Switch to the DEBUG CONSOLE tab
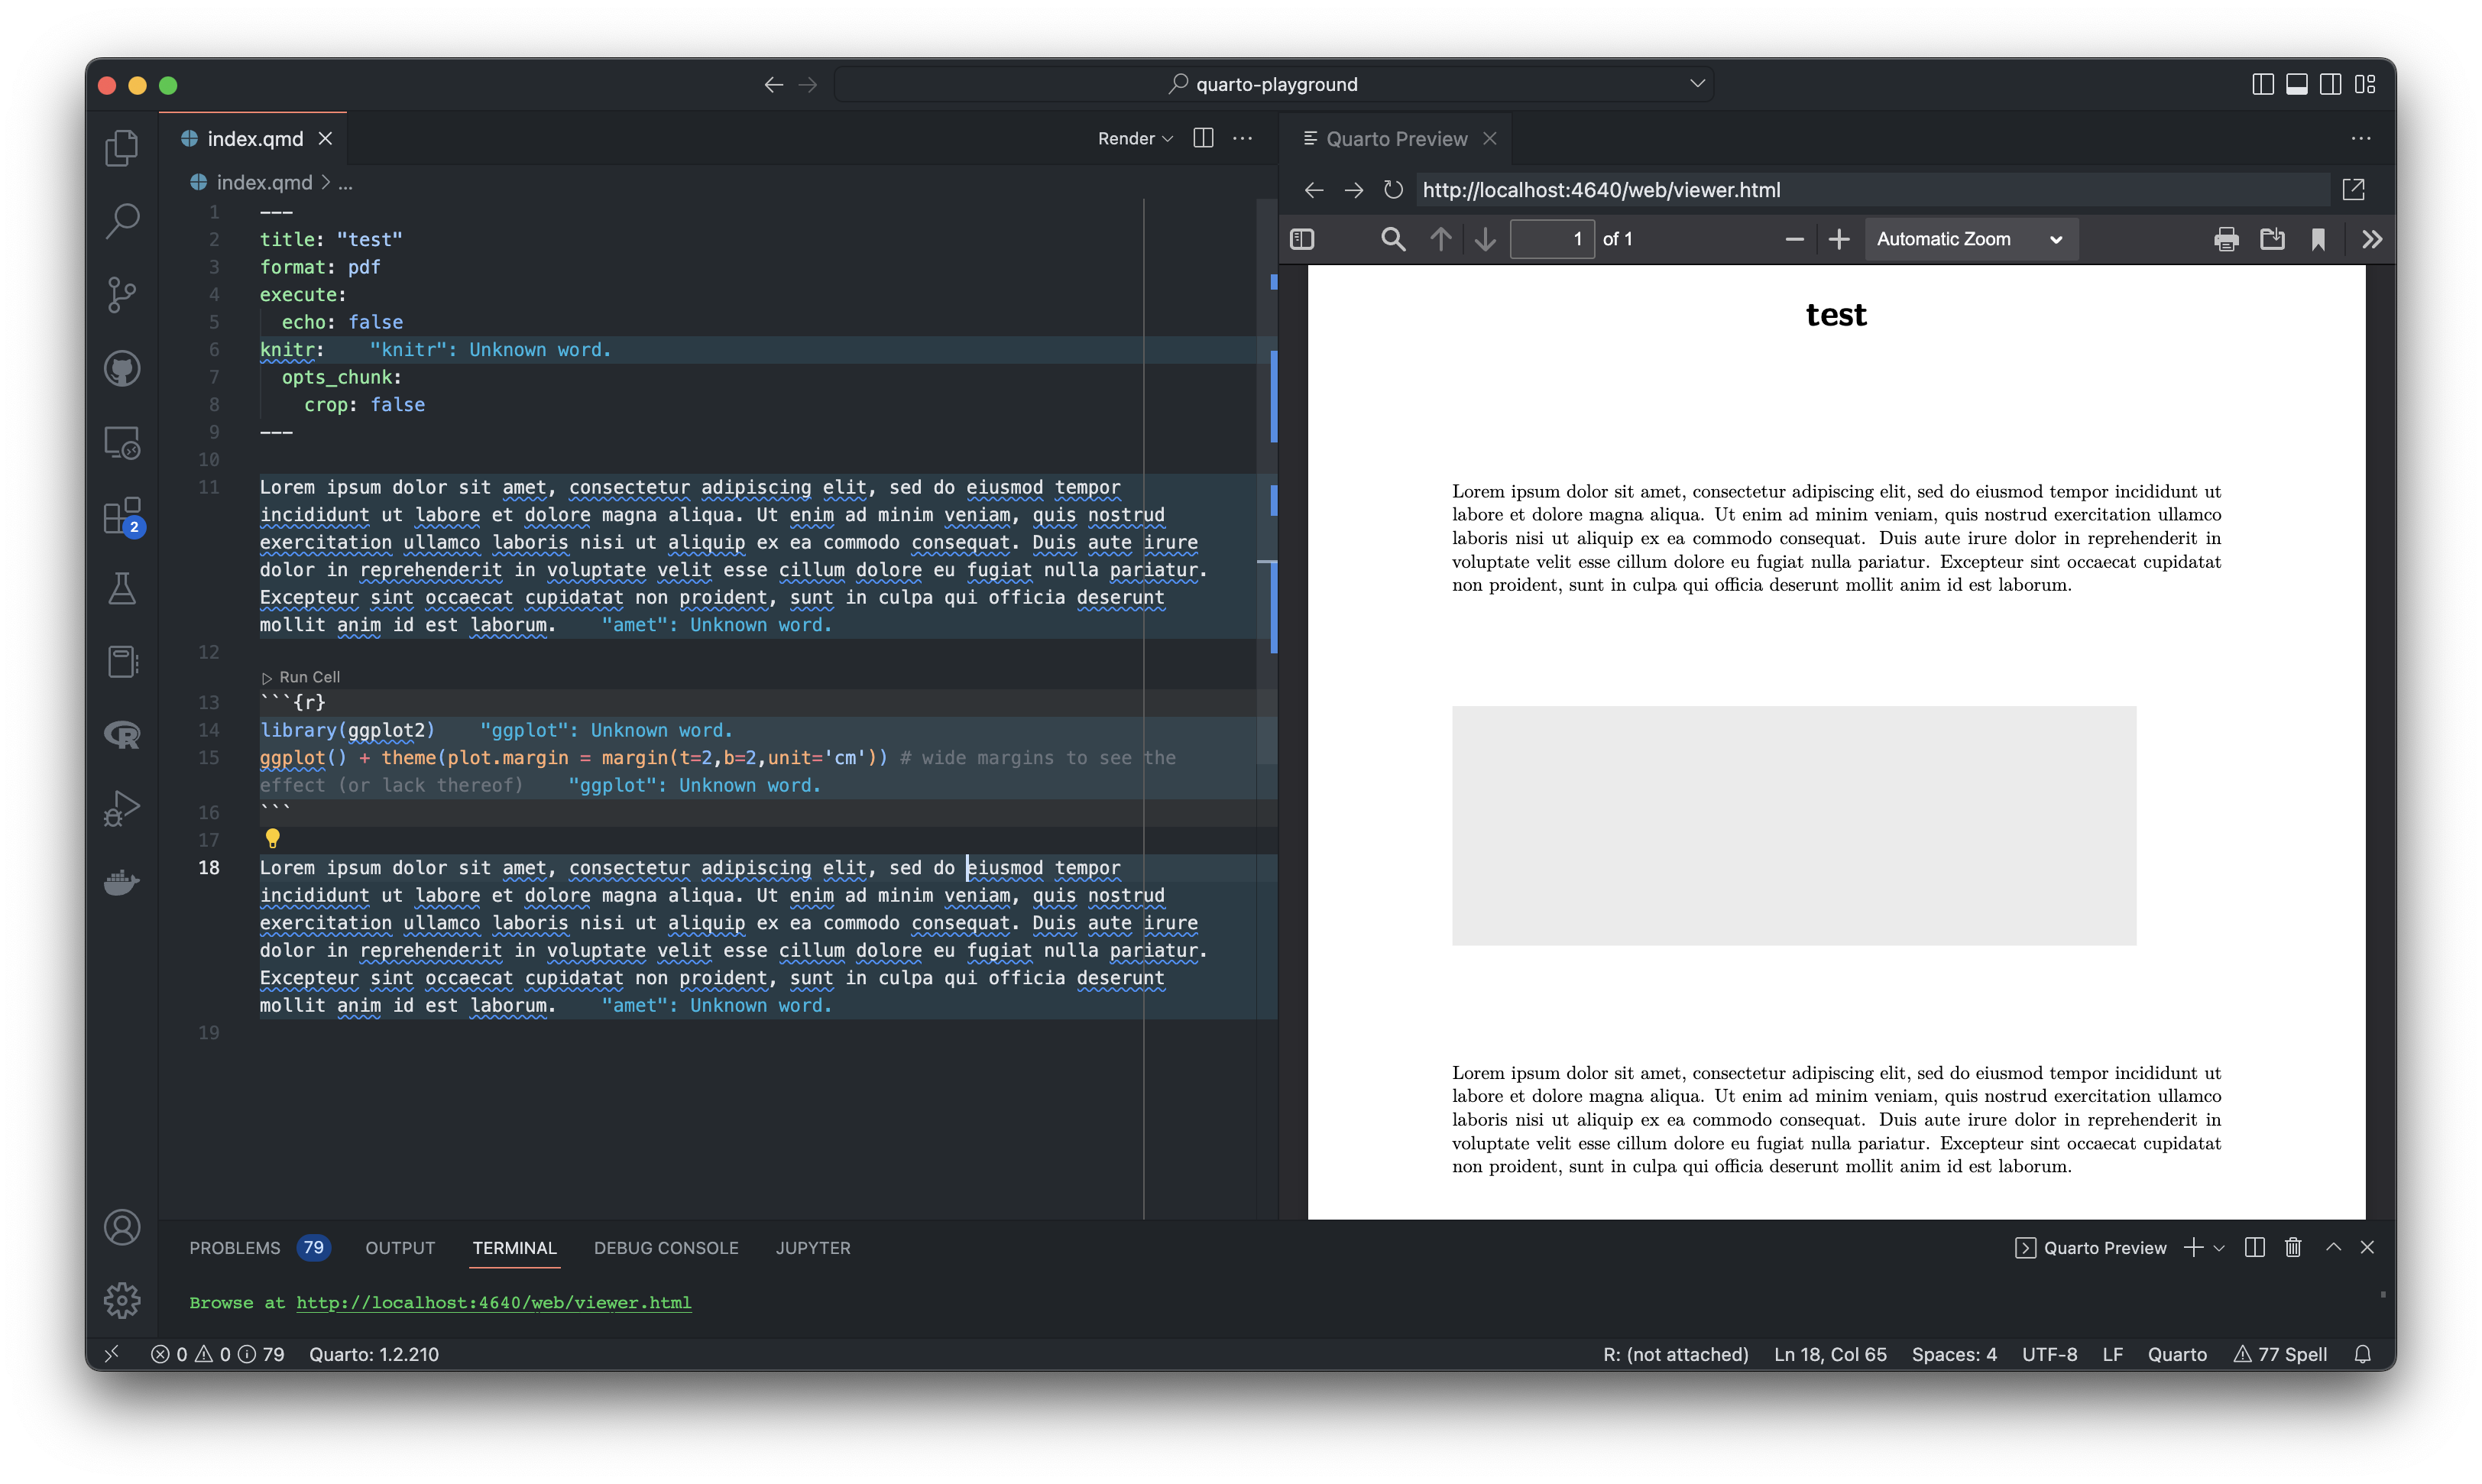2482x1484 pixels. (x=666, y=1248)
